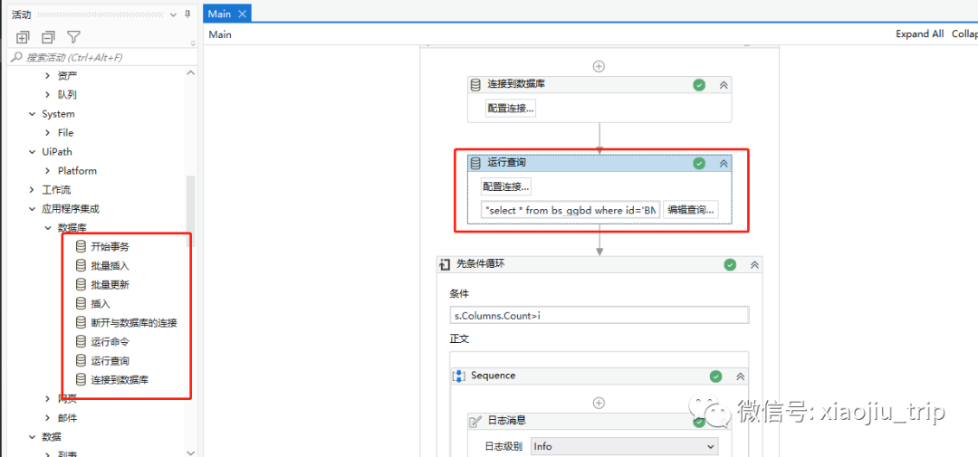Select the 运行命令 activity
978x457 pixels.
point(110,342)
